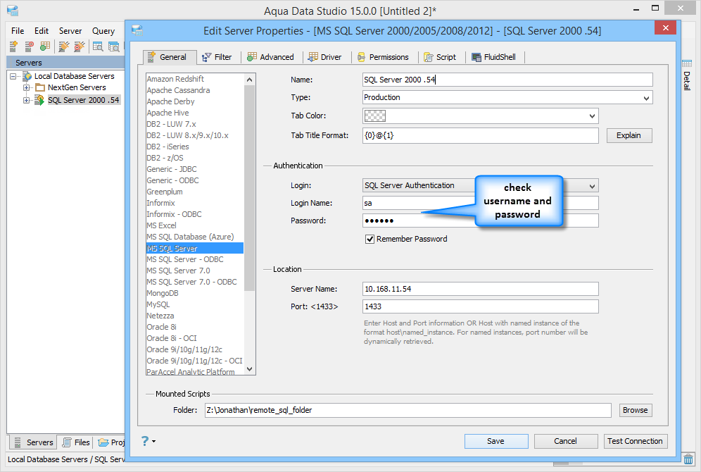This screenshot has height=472, width=701.
Task: Click the Local Database Servers globe icon
Action: tap(27, 76)
